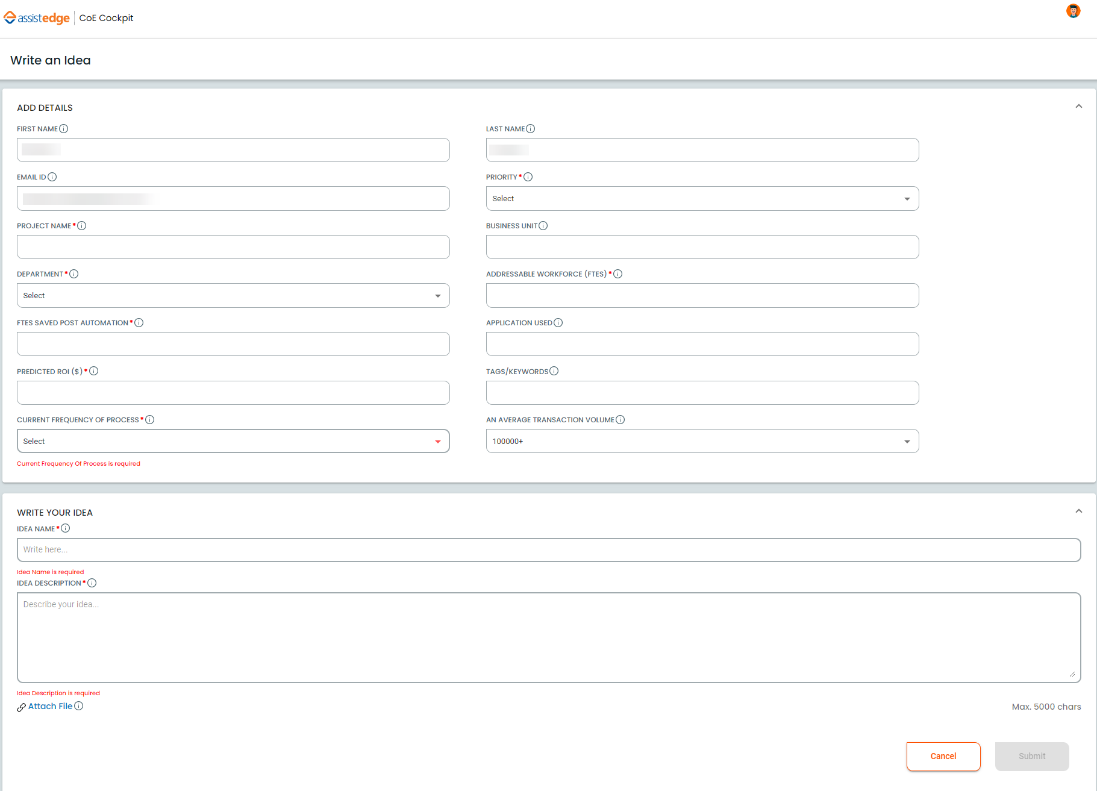Screen dimensions: 1097x791
Task: Click 'Max. 5000 chars' text
Action: (1046, 707)
